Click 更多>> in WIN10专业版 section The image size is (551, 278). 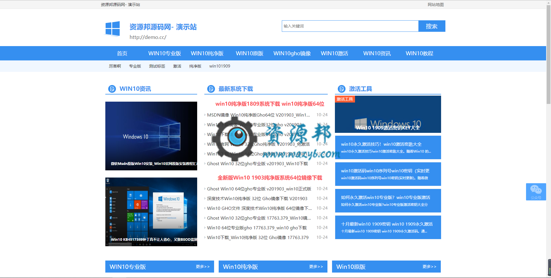tap(203, 267)
